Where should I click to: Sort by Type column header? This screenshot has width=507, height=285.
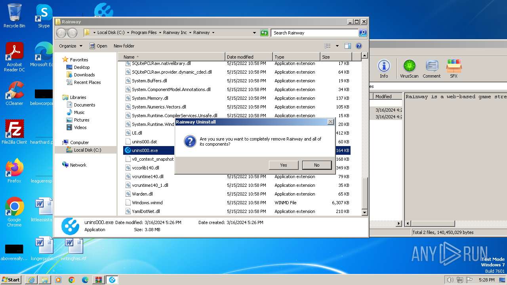click(296, 57)
